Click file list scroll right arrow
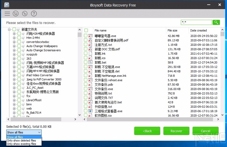This screenshot has width=227, height=147. [x=218, y=119]
